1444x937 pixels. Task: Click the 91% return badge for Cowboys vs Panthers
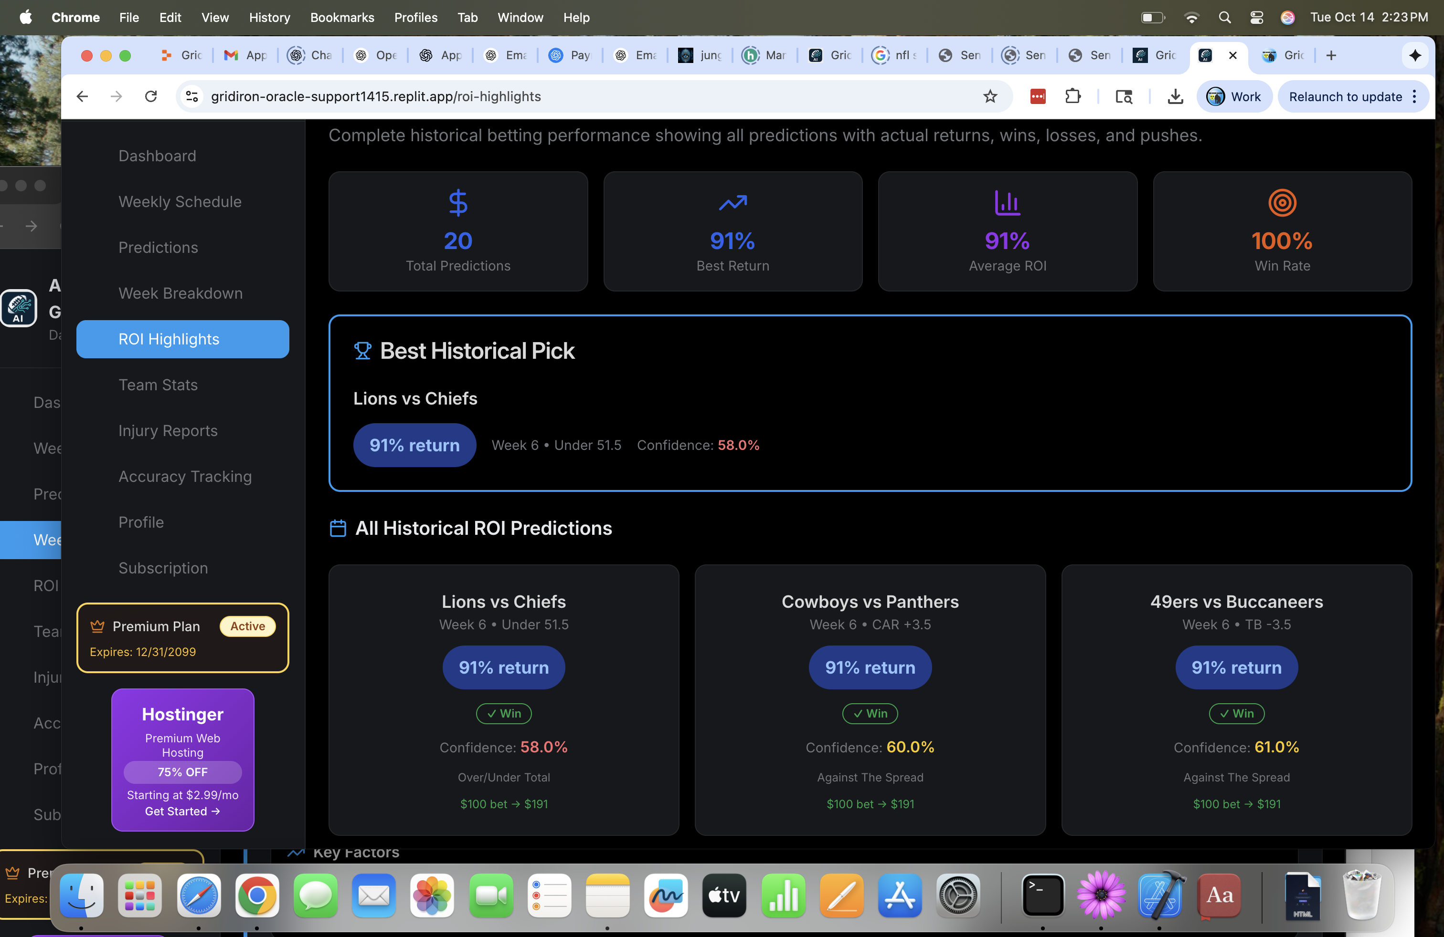pyautogui.click(x=870, y=667)
